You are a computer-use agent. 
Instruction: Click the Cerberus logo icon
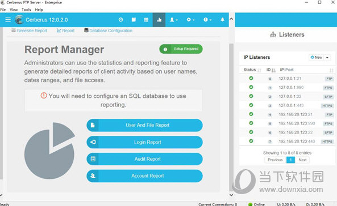19,20
